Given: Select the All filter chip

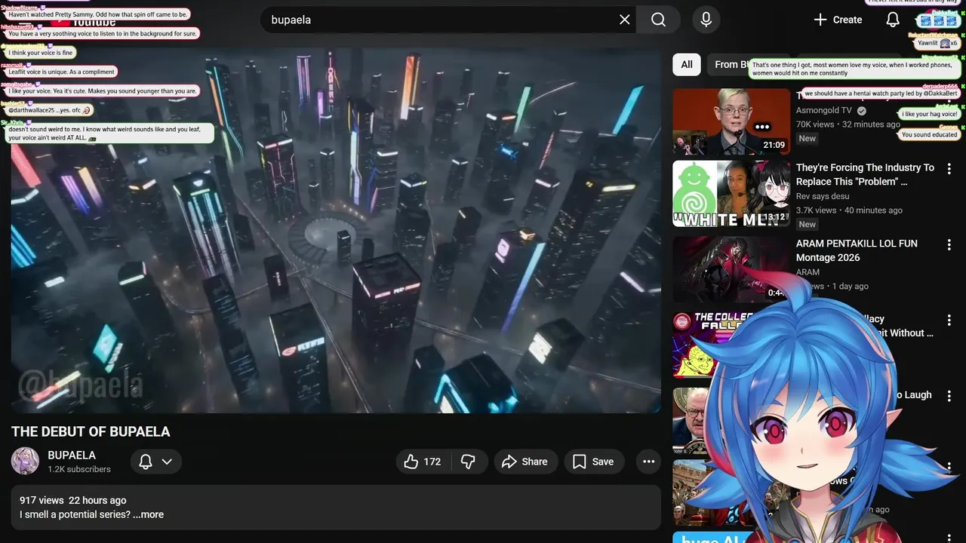Looking at the screenshot, I should (x=687, y=65).
